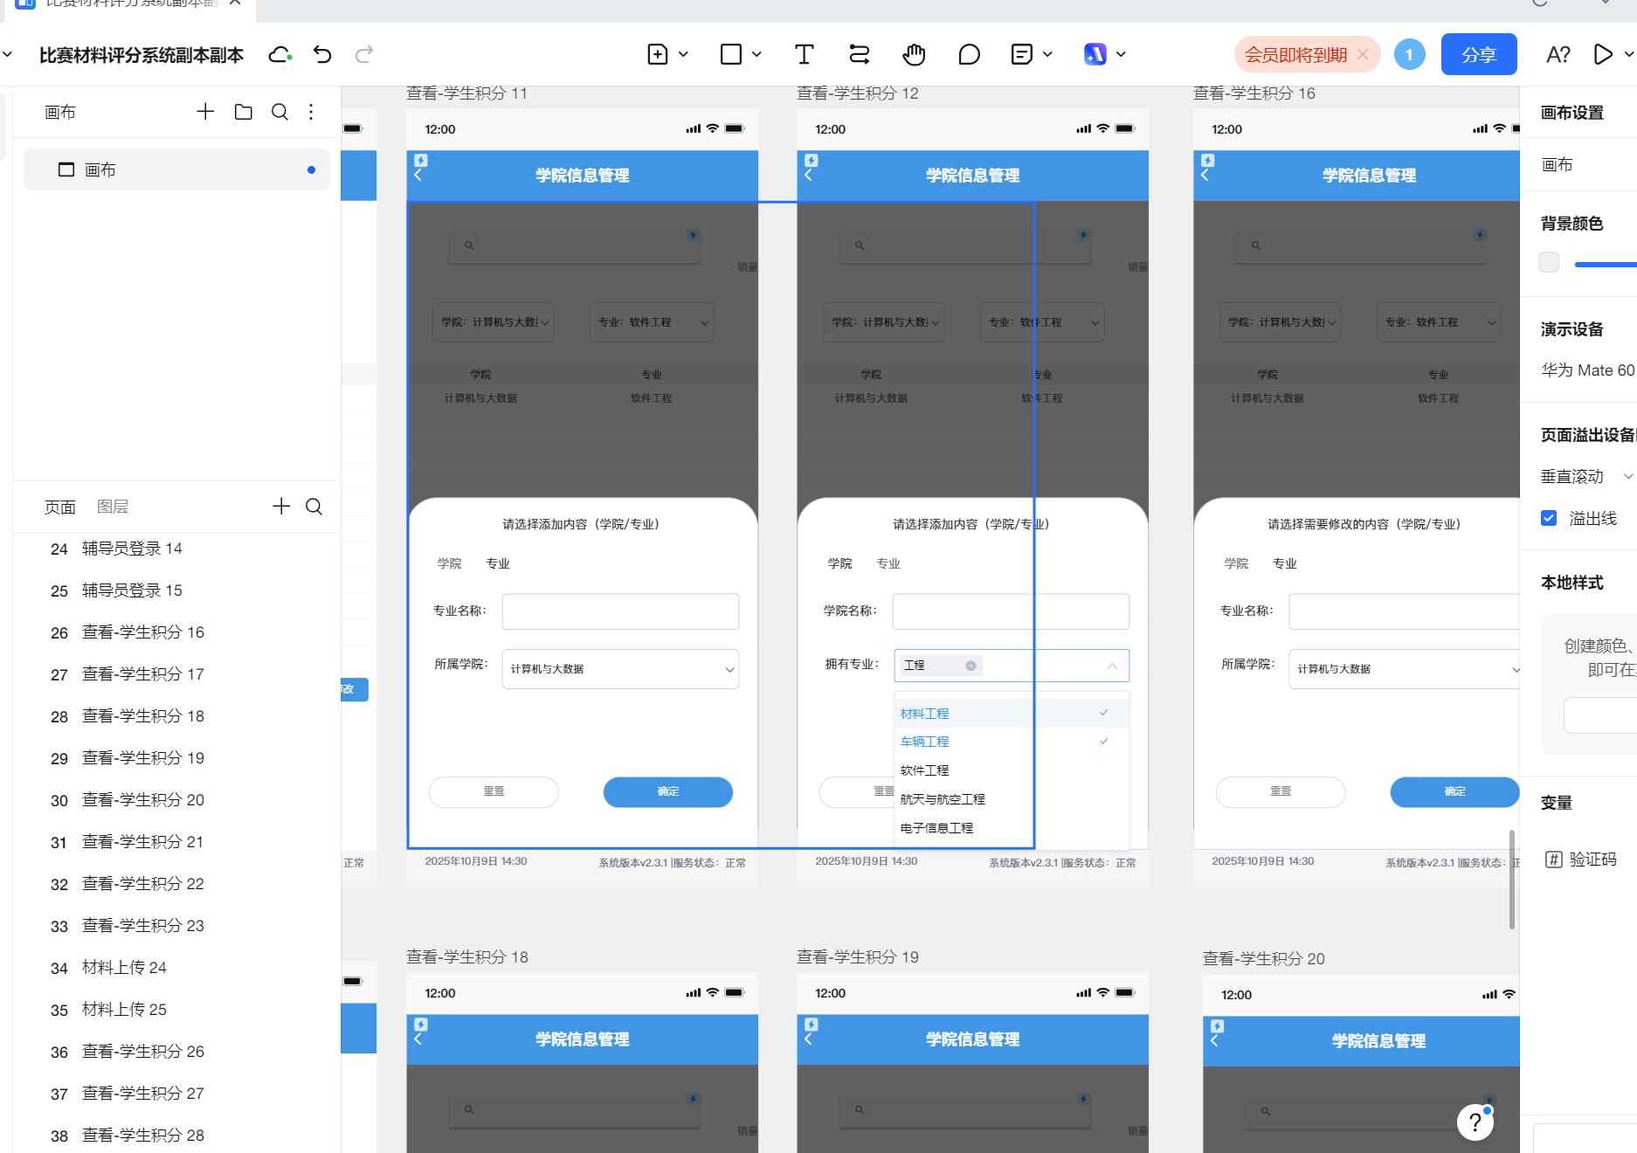1637x1153 pixels.
Task: Open insert frame tool dropdown arrow
Action: (x=683, y=55)
